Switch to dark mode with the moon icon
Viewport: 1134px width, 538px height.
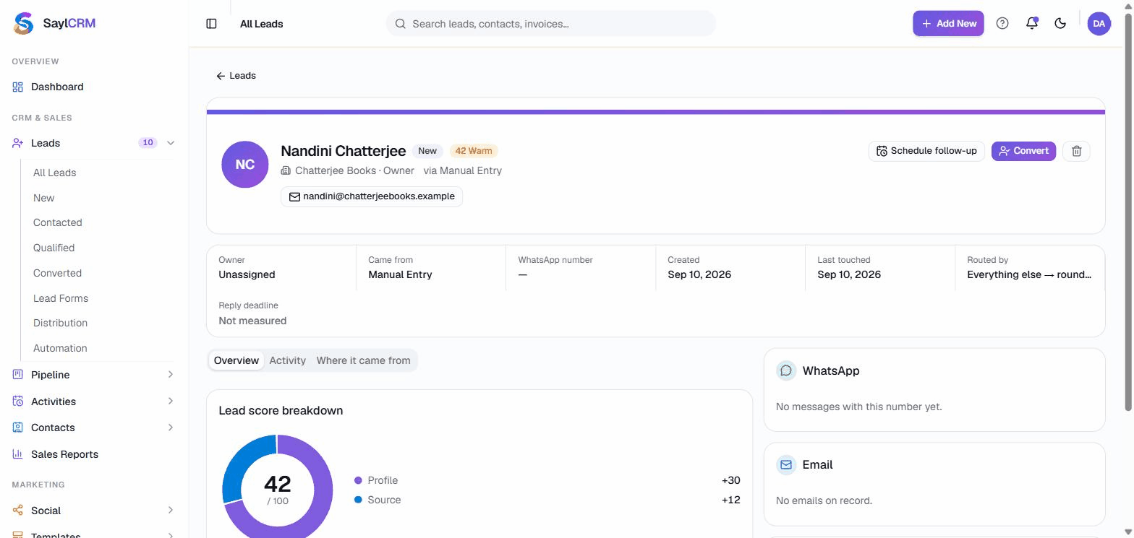[x=1060, y=23]
